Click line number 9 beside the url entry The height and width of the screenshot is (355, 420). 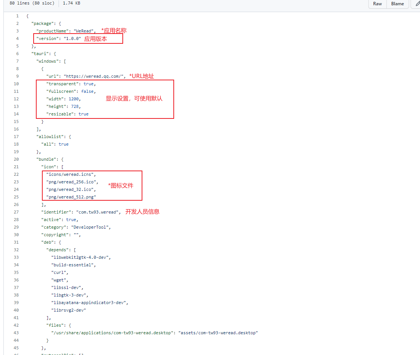click(17, 76)
